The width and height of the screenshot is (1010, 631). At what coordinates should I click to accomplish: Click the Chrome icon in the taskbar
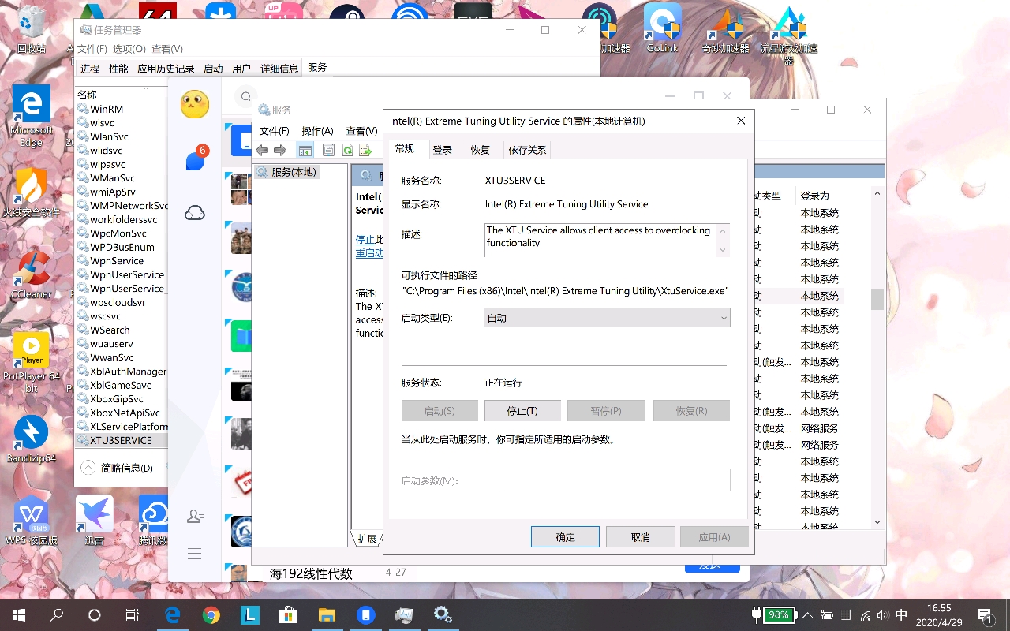click(211, 614)
